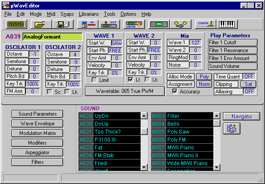Open the Snaps menu
The image size is (265, 184).
67,14
